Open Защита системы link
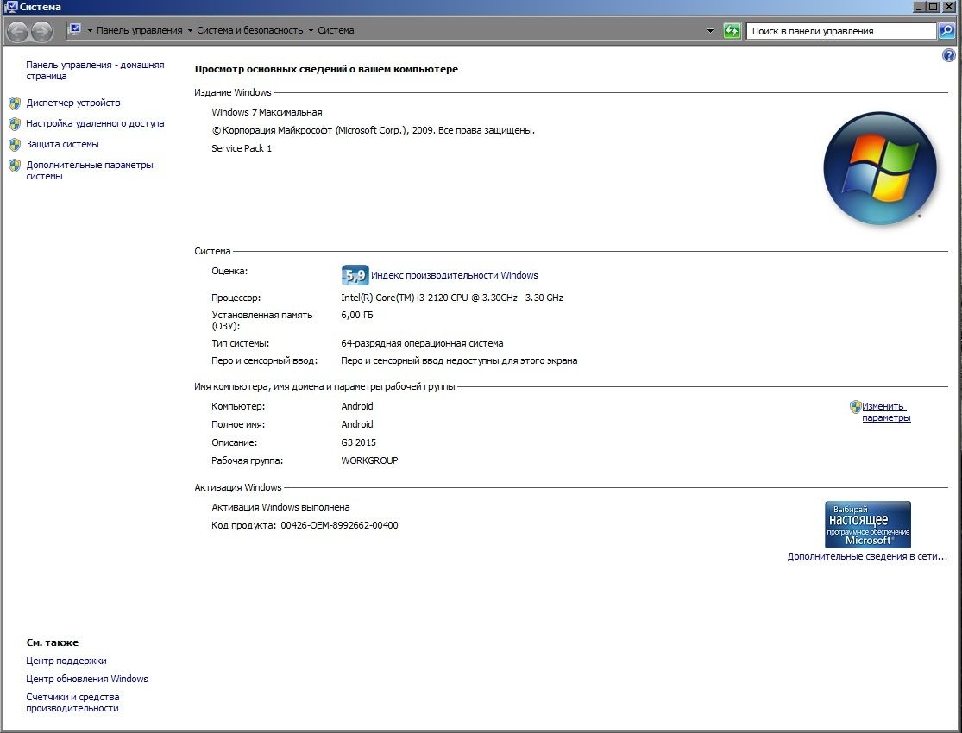 62,145
